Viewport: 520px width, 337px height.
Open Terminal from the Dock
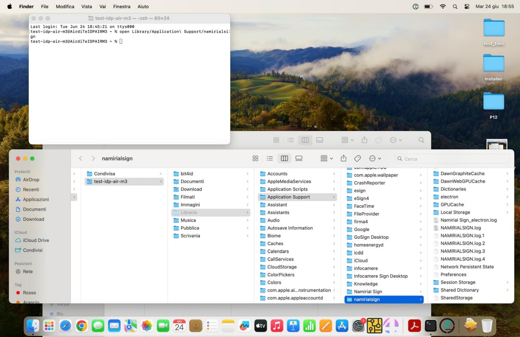[431, 326]
